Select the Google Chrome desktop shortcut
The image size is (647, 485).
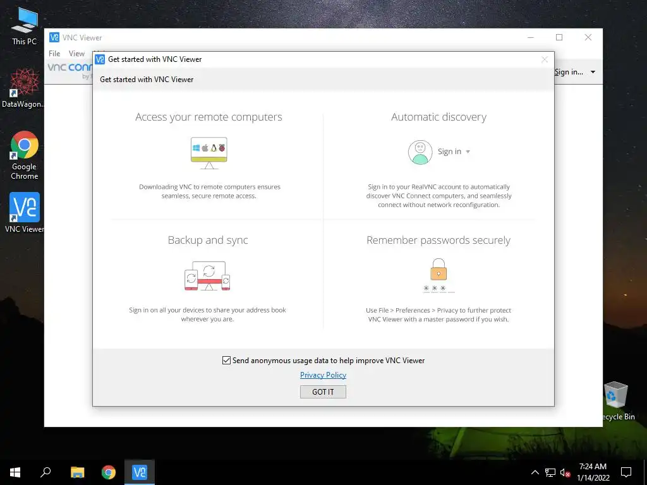(24, 155)
